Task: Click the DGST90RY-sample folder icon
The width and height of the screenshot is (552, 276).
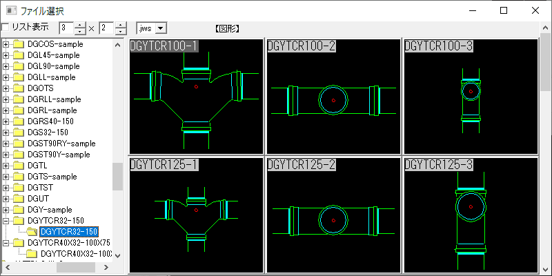Action: tap(19, 144)
